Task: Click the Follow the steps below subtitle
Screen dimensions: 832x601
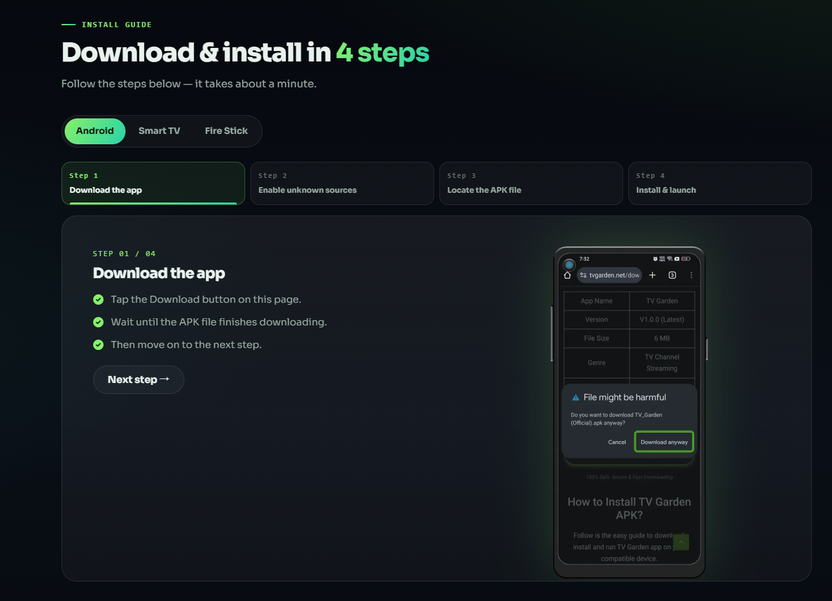Action: pos(189,84)
